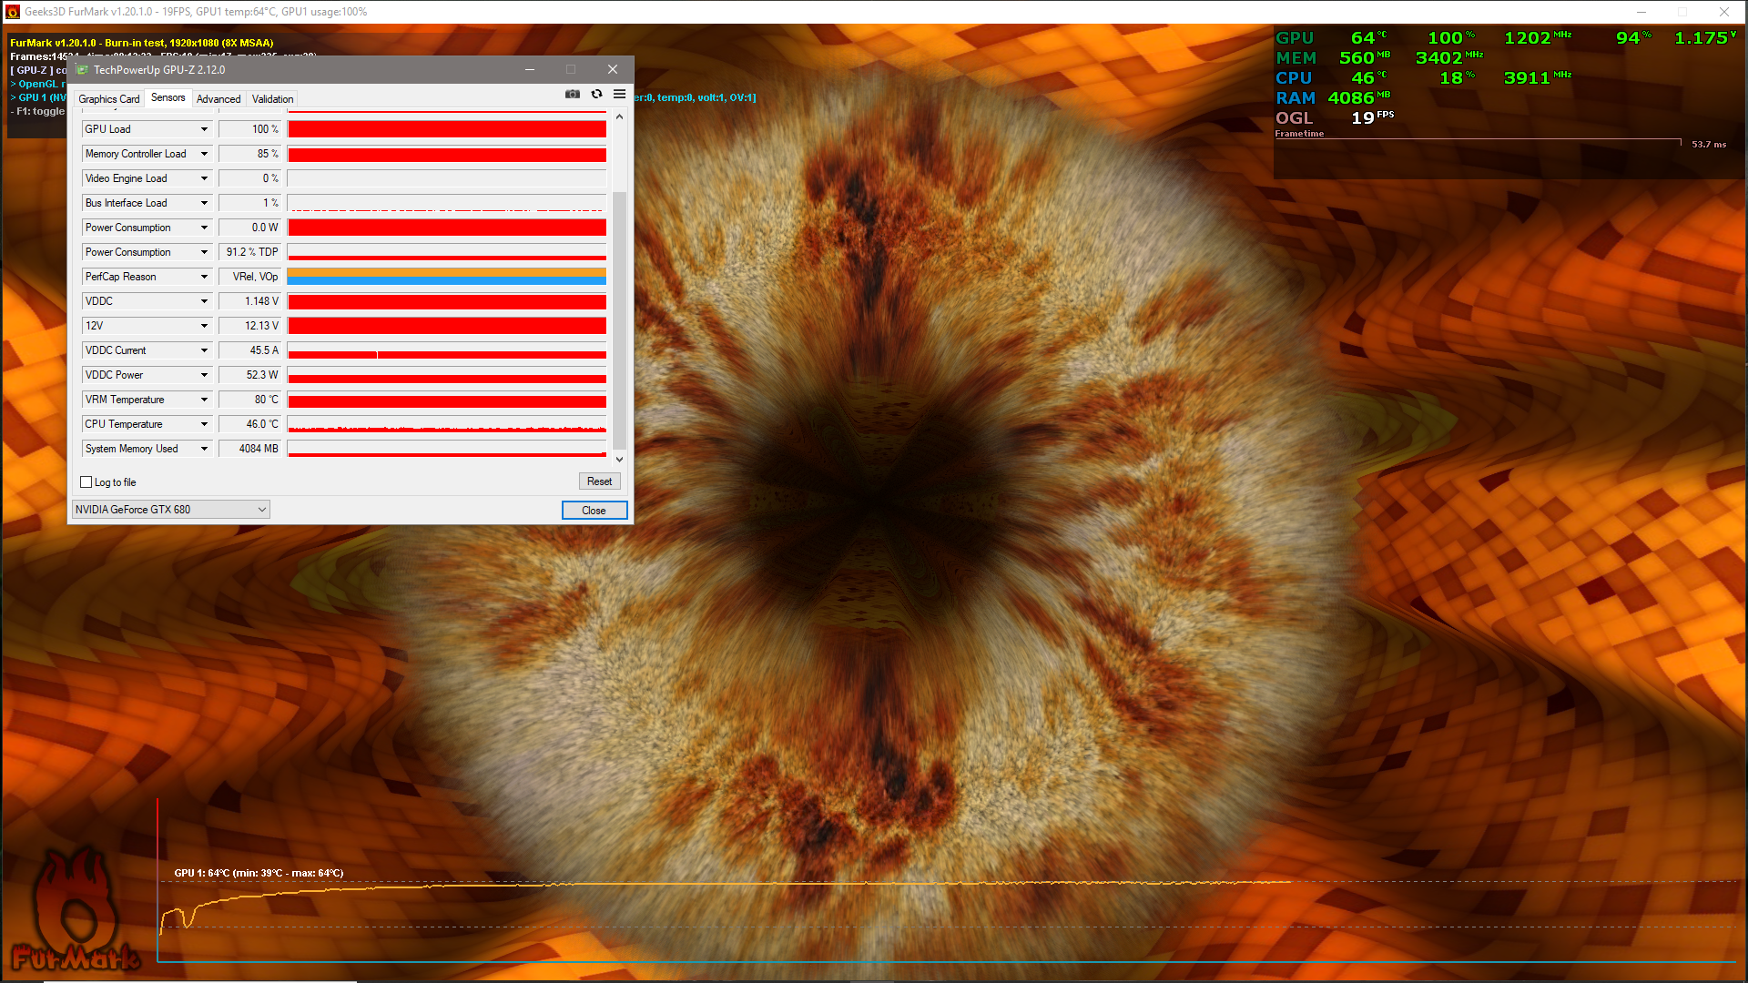Open the GPU-Z hamburger menu icon
Viewport: 1748px width, 983px height.
[619, 95]
